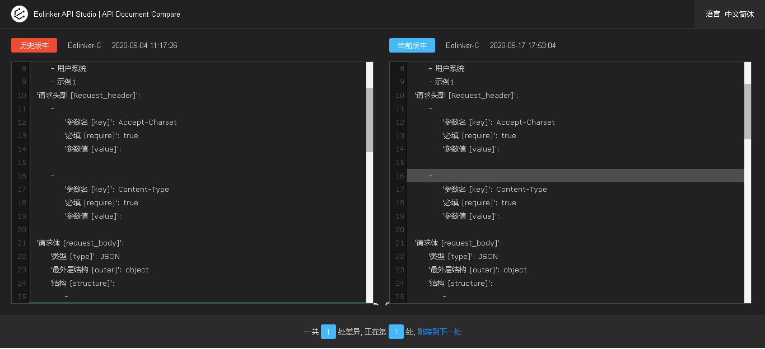Click the red 历史版本 button

click(34, 45)
